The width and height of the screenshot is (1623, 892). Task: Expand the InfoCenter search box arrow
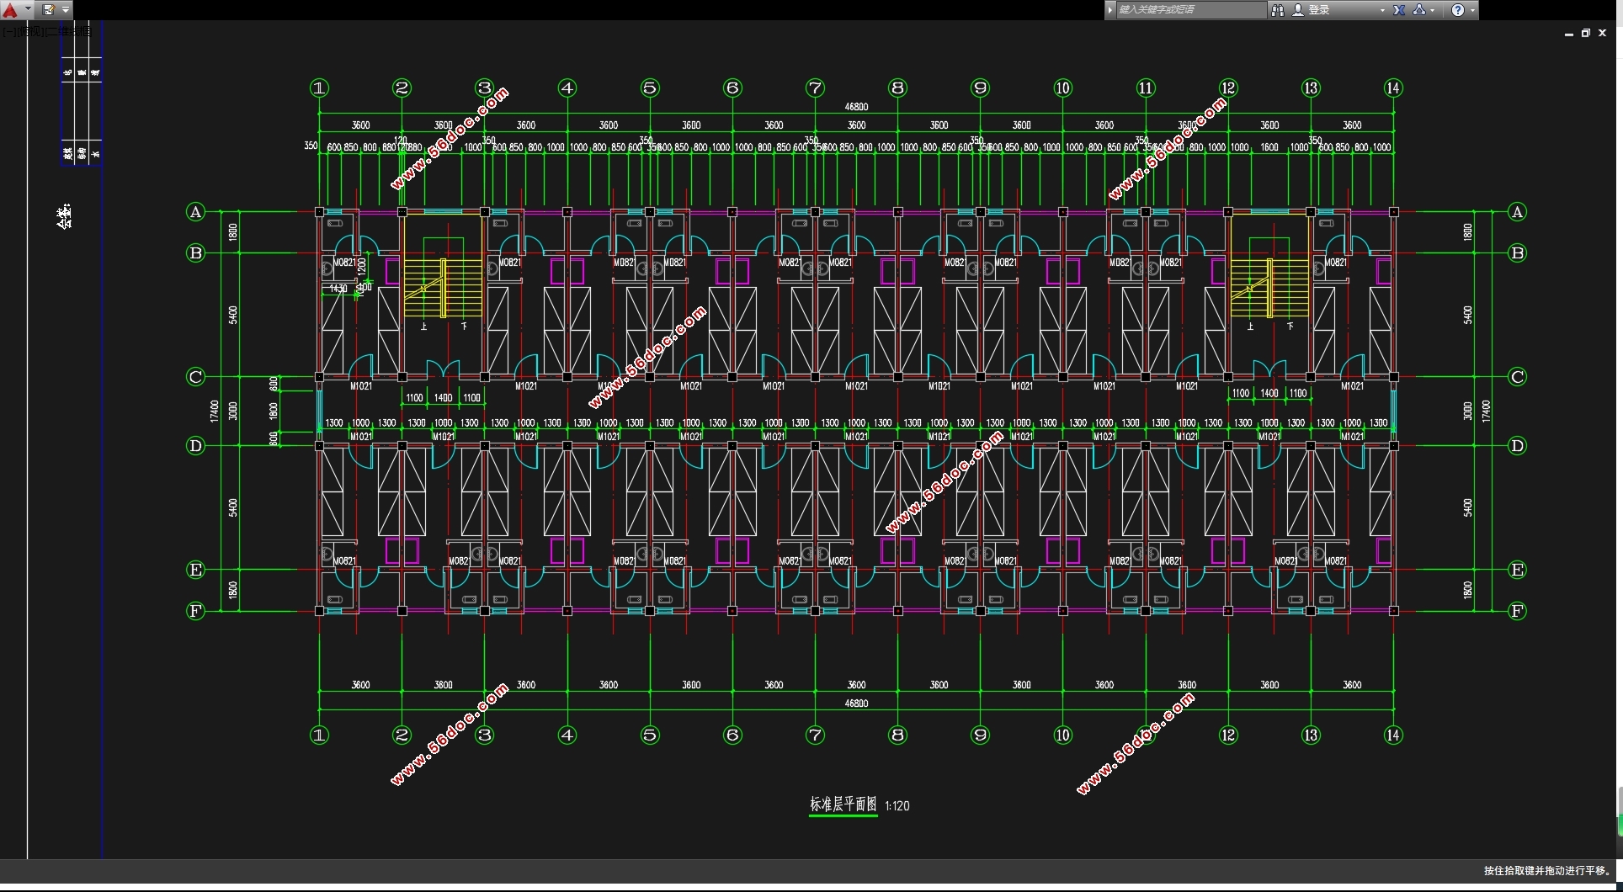click(1110, 10)
